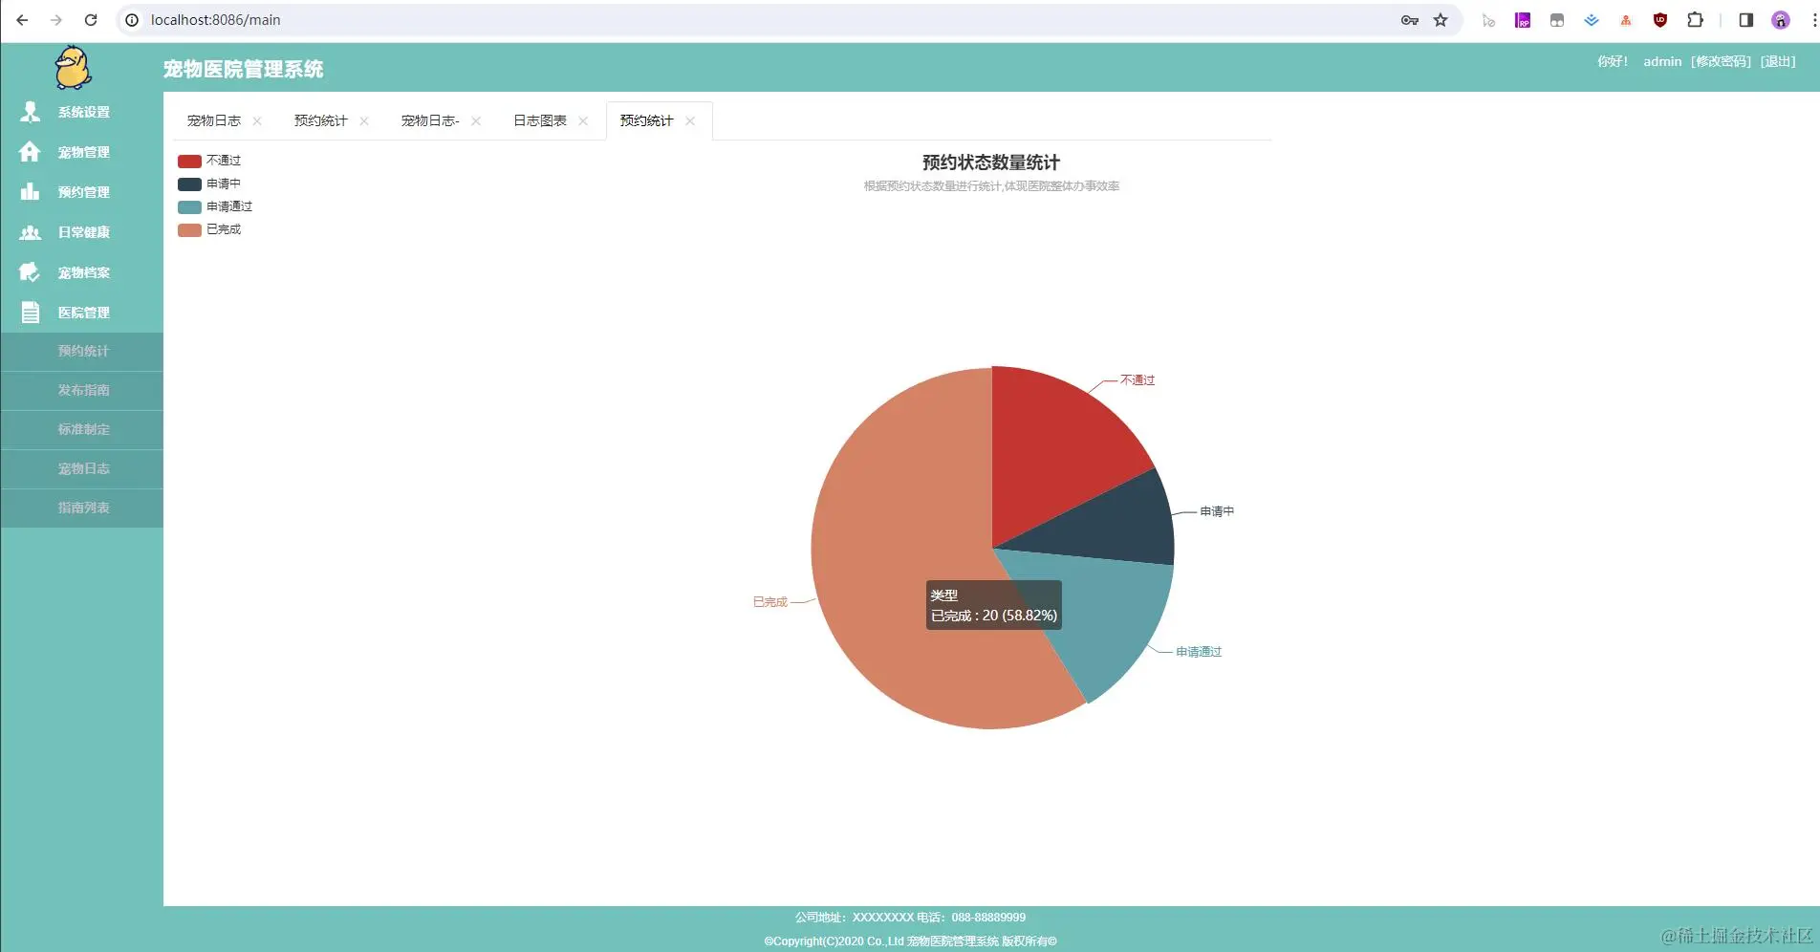This screenshot has height=952, width=1820.
Task: Toggle 申请通过 legend item
Action: 215,206
